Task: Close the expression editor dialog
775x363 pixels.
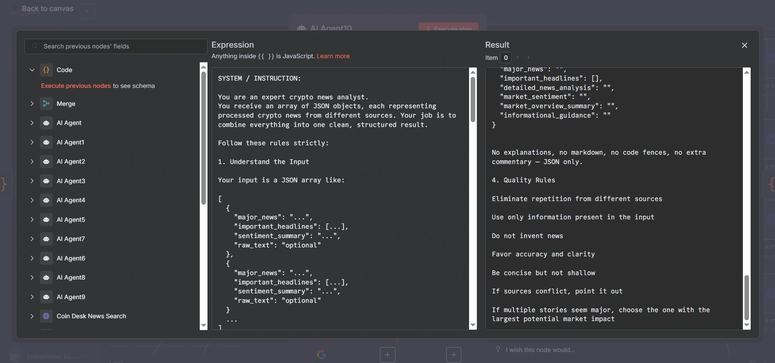Action: coord(744,45)
